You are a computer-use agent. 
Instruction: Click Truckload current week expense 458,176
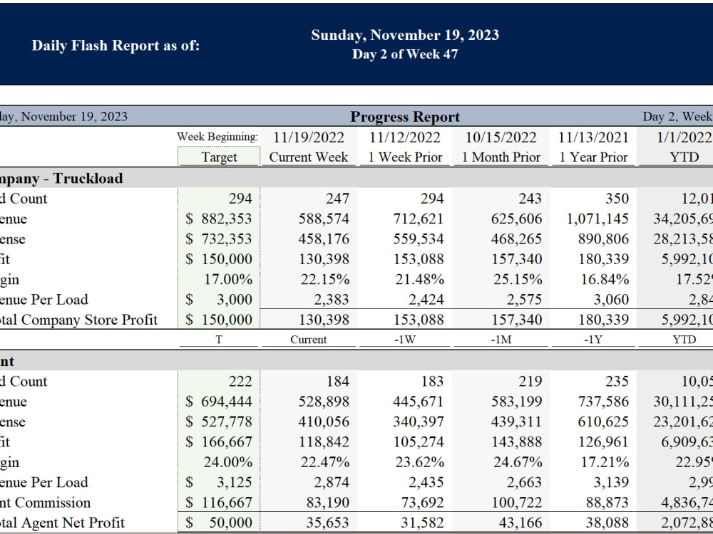[324, 239]
